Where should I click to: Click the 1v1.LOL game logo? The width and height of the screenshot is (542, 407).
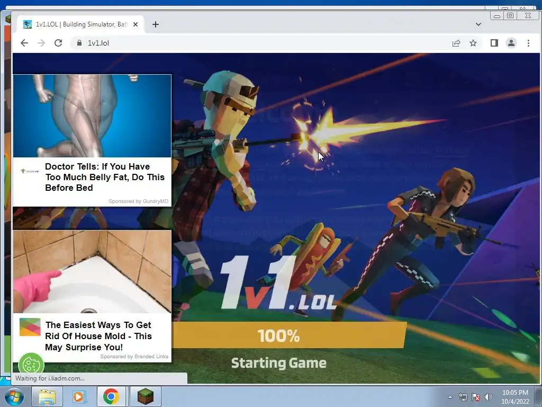pyautogui.click(x=278, y=283)
